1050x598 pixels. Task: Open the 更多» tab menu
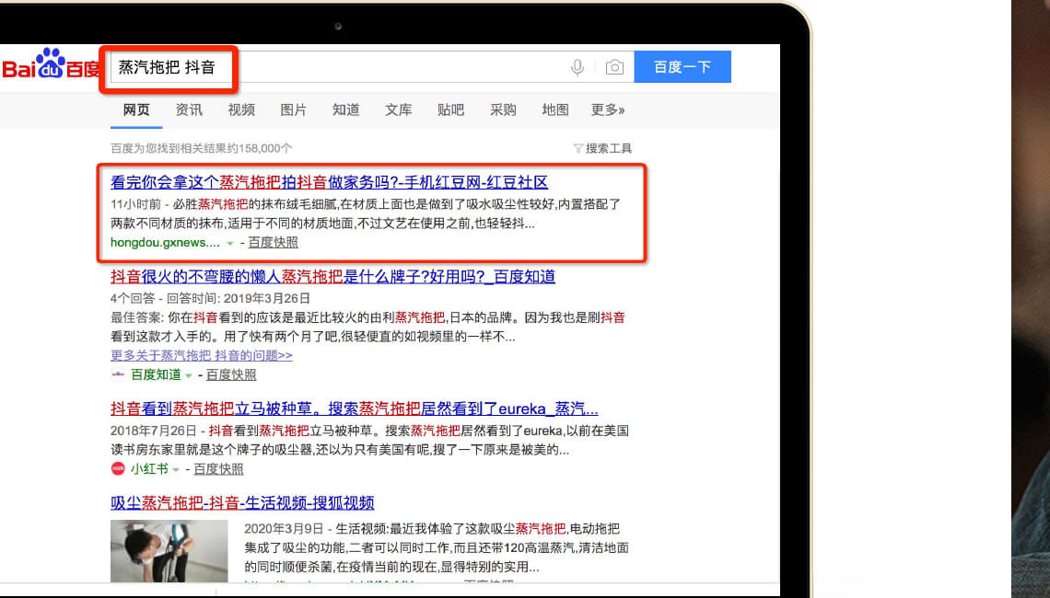pyautogui.click(x=608, y=109)
